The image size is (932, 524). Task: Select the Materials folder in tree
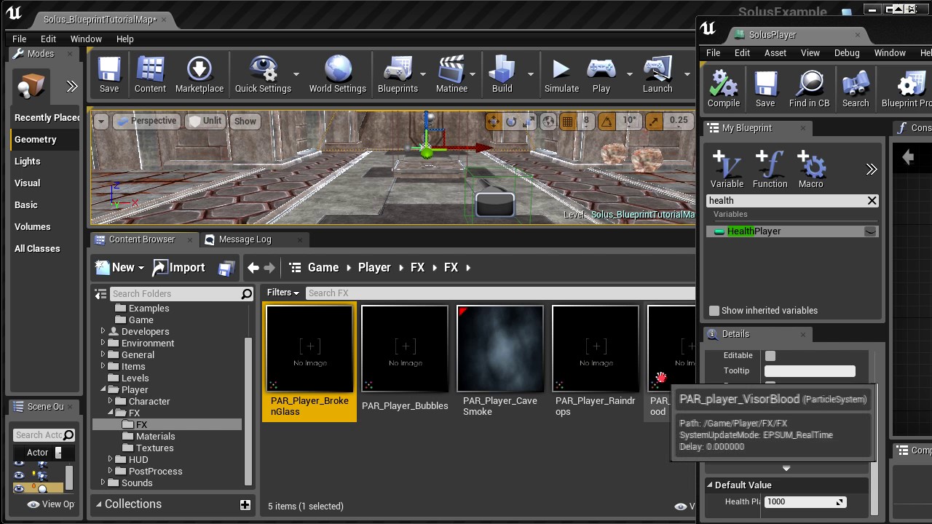(155, 436)
